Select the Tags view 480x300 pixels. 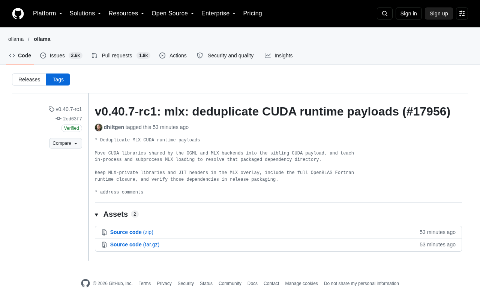click(x=58, y=79)
